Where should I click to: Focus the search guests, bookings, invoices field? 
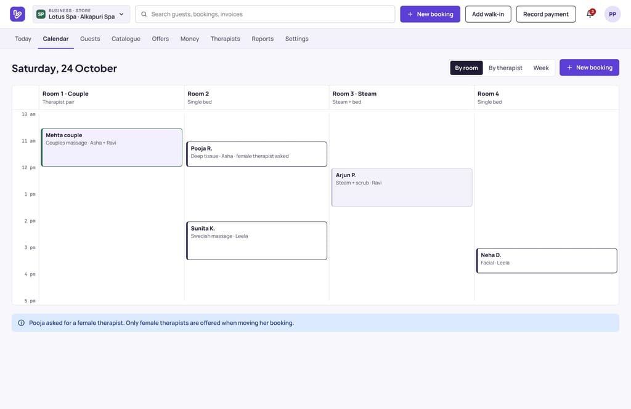click(265, 14)
